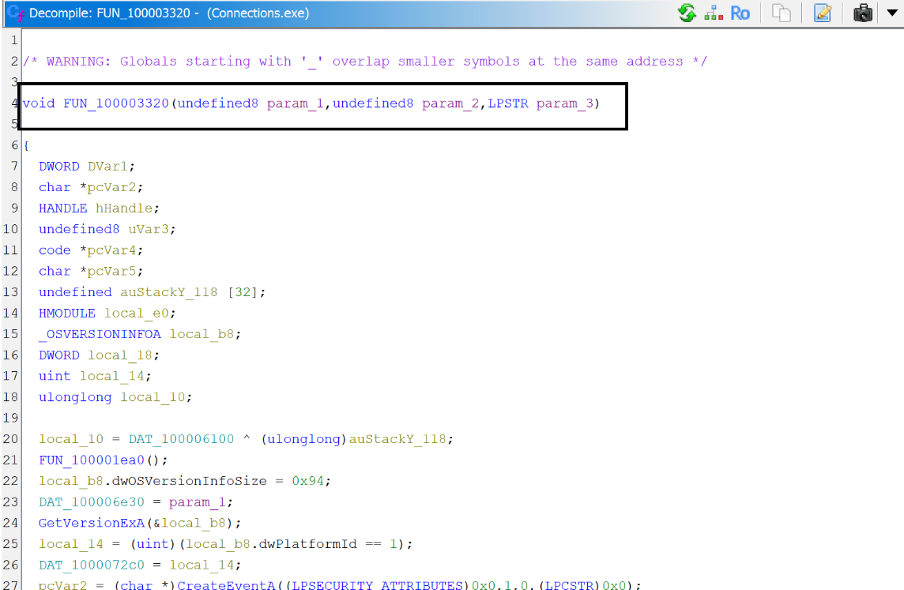The image size is (904, 590).
Task: Click _OSVERSIONINFOA type name
Action: tap(100, 334)
